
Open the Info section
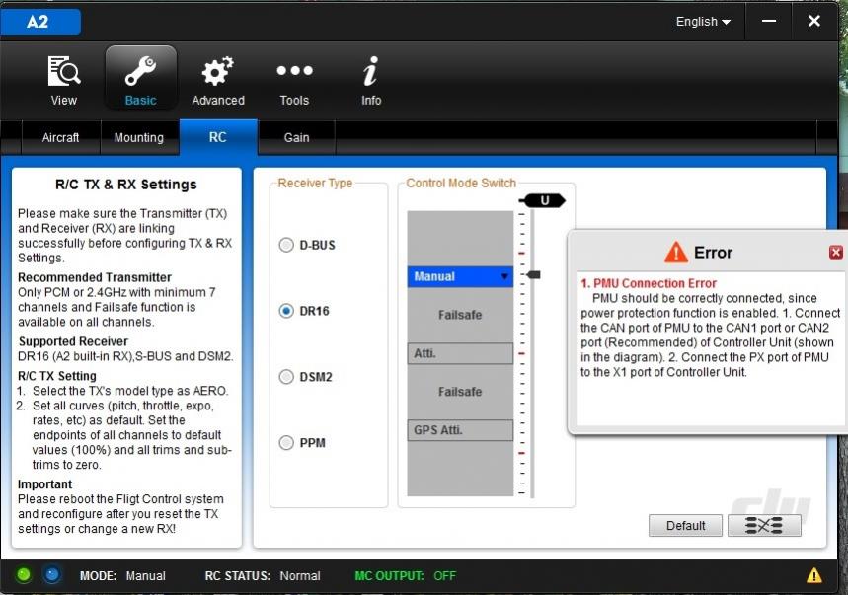(370, 71)
